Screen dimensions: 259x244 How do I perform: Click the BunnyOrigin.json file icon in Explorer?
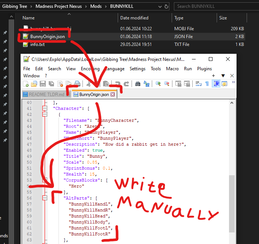click(x=25, y=36)
